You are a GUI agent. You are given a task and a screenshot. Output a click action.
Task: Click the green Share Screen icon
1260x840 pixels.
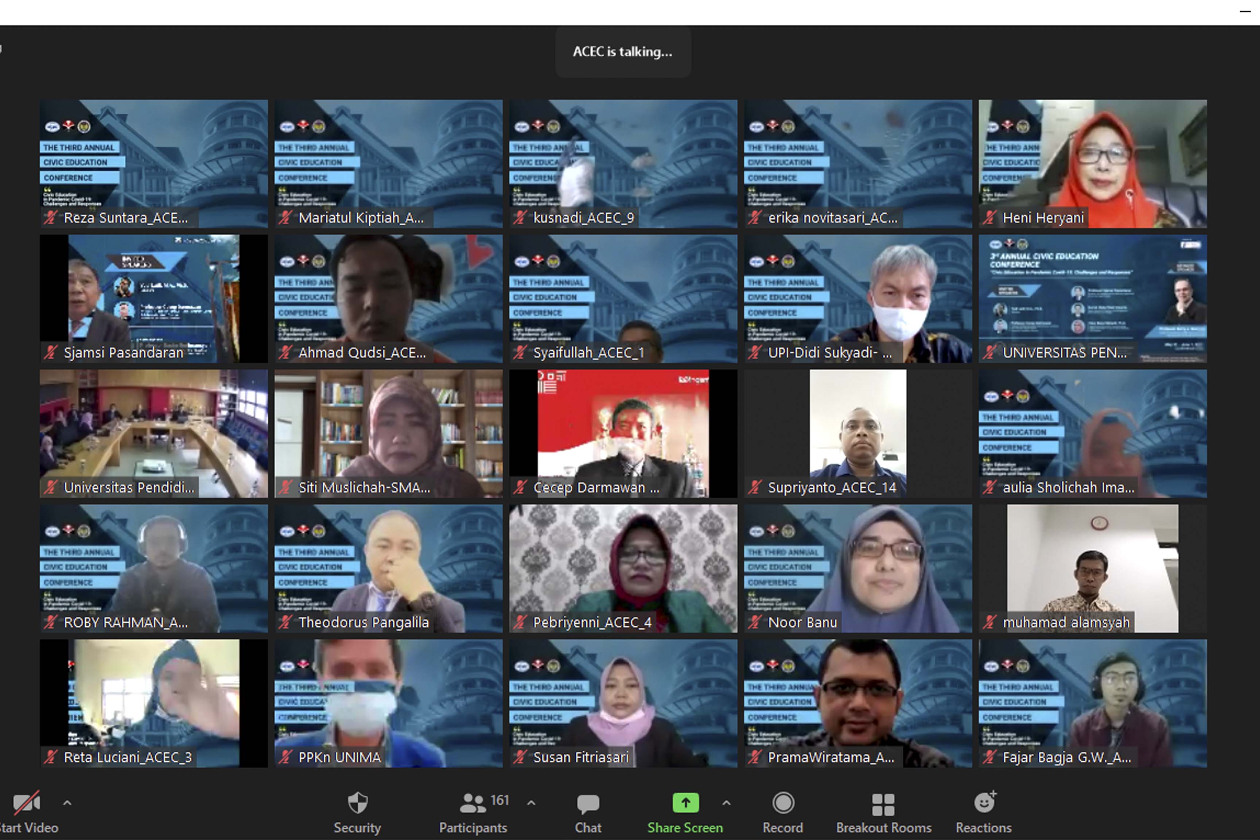point(685,802)
